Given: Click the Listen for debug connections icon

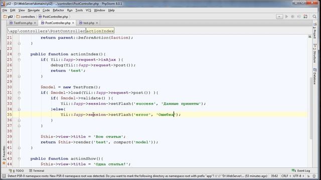Looking at the screenshot, I should 299,16.
